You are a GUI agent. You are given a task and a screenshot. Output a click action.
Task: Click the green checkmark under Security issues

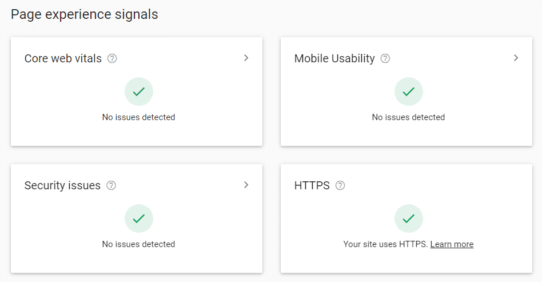(x=139, y=219)
